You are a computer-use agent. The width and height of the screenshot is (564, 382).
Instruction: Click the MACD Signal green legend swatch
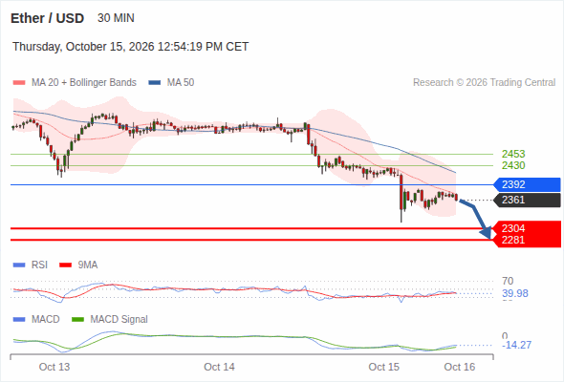coord(77,319)
